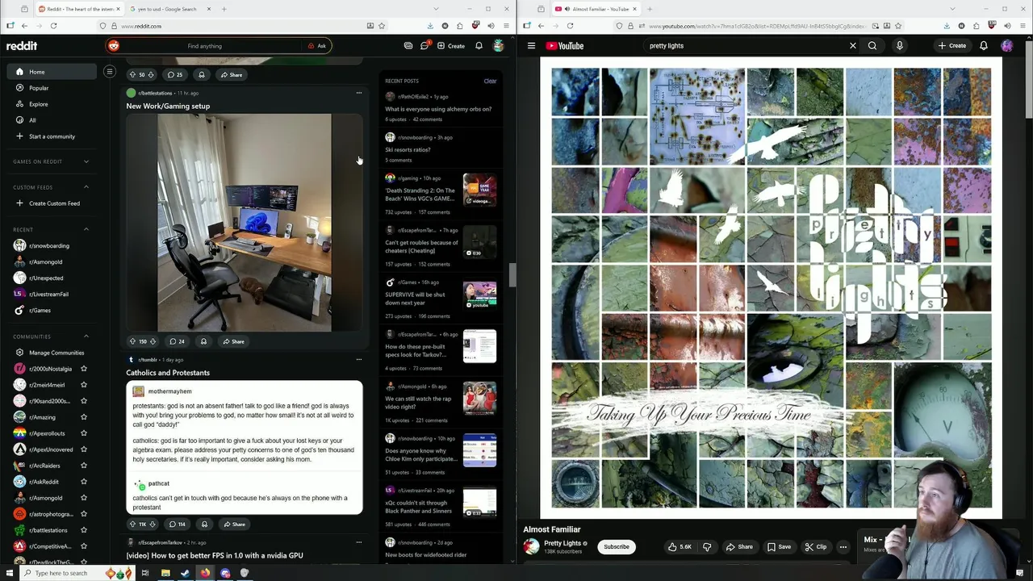Collapse Recent section in sidebar
The height and width of the screenshot is (581, 1033).
86,229
